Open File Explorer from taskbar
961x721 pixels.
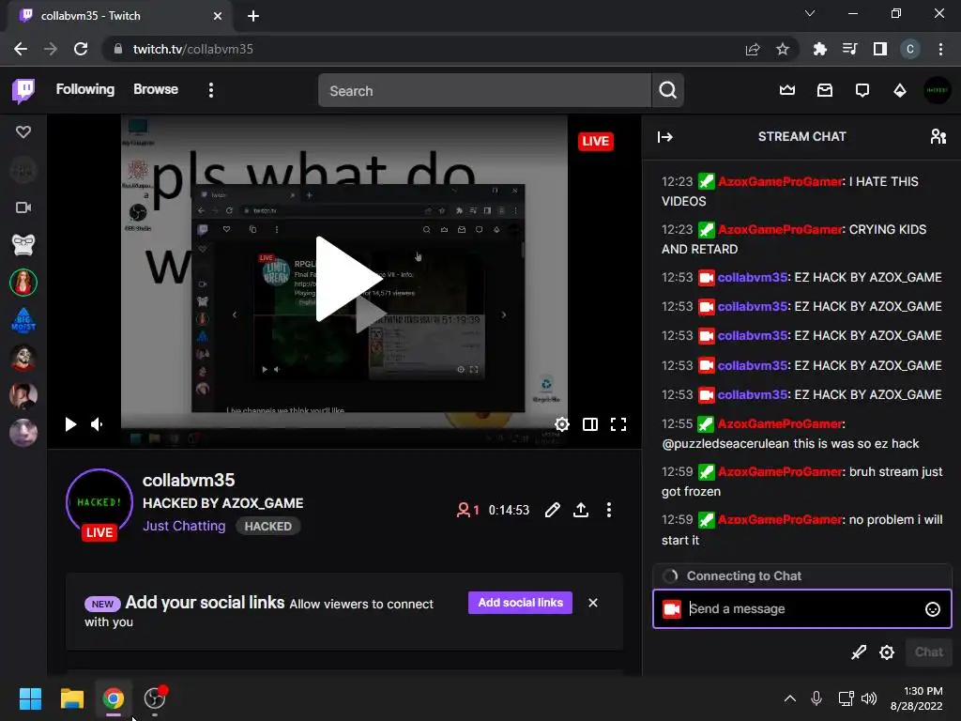[x=71, y=698]
